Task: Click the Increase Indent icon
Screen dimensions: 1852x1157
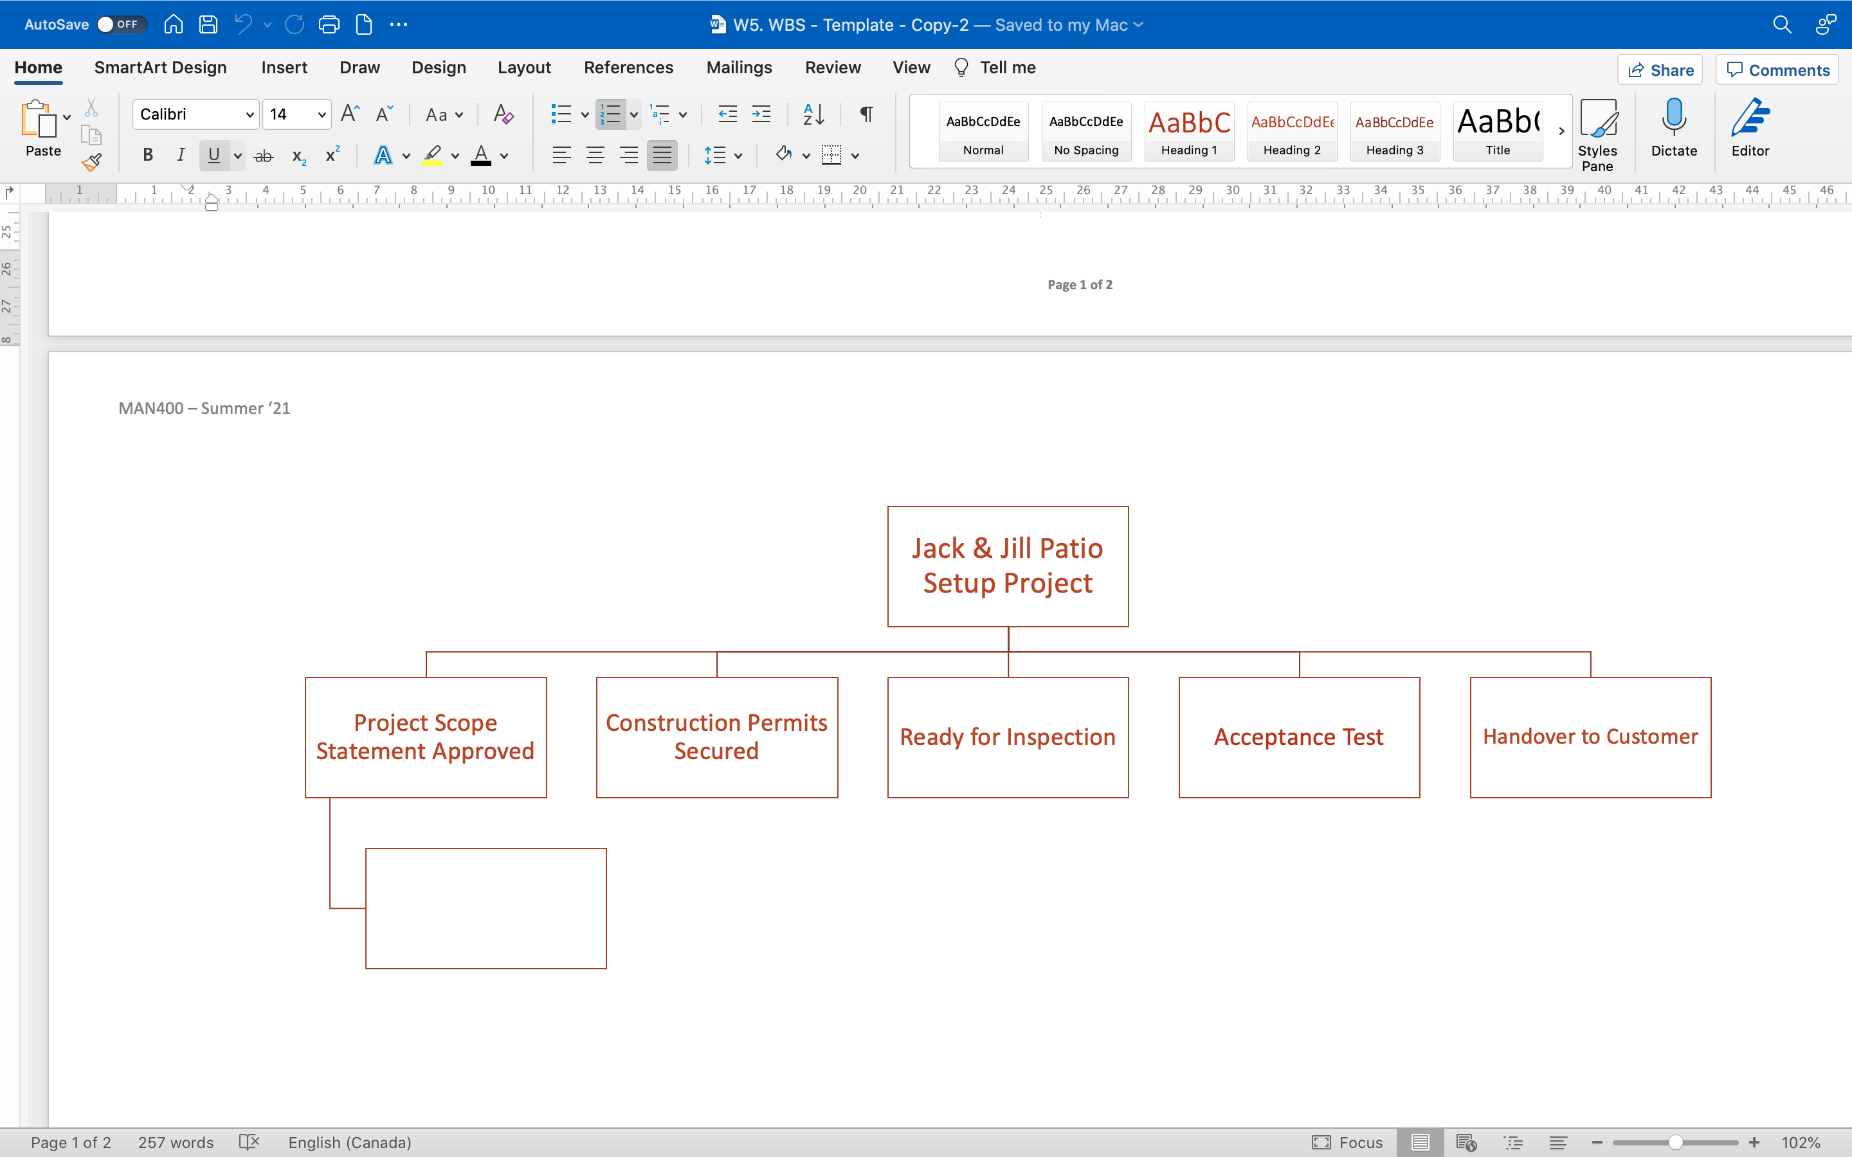Action: (761, 114)
